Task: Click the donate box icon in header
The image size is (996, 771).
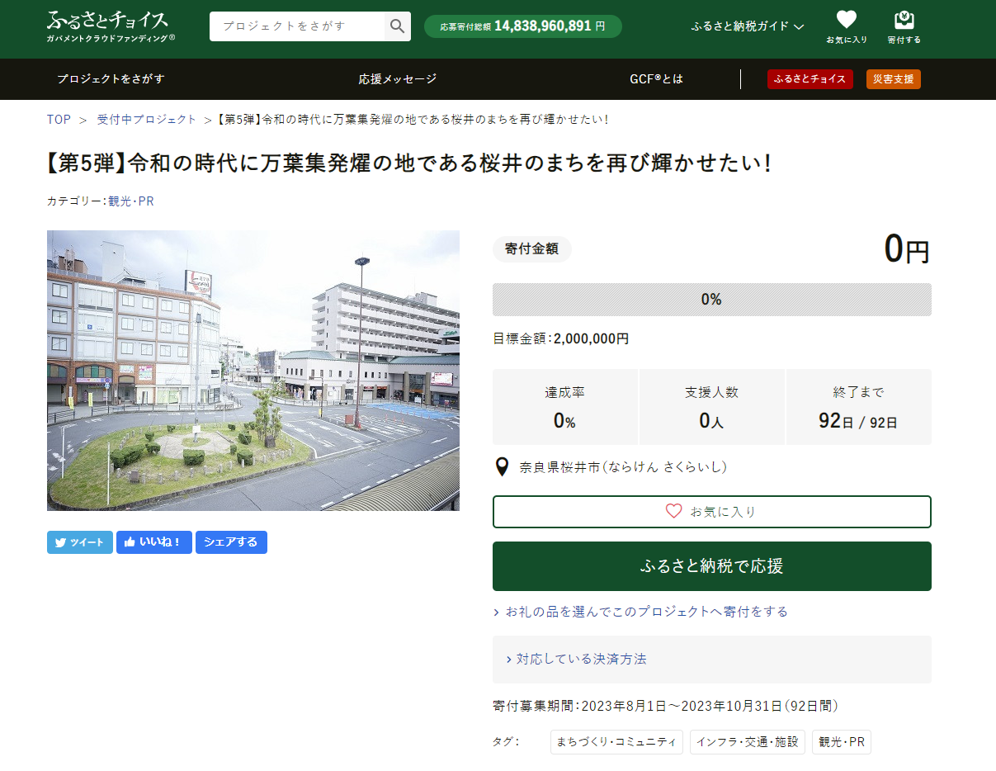Action: (904, 20)
